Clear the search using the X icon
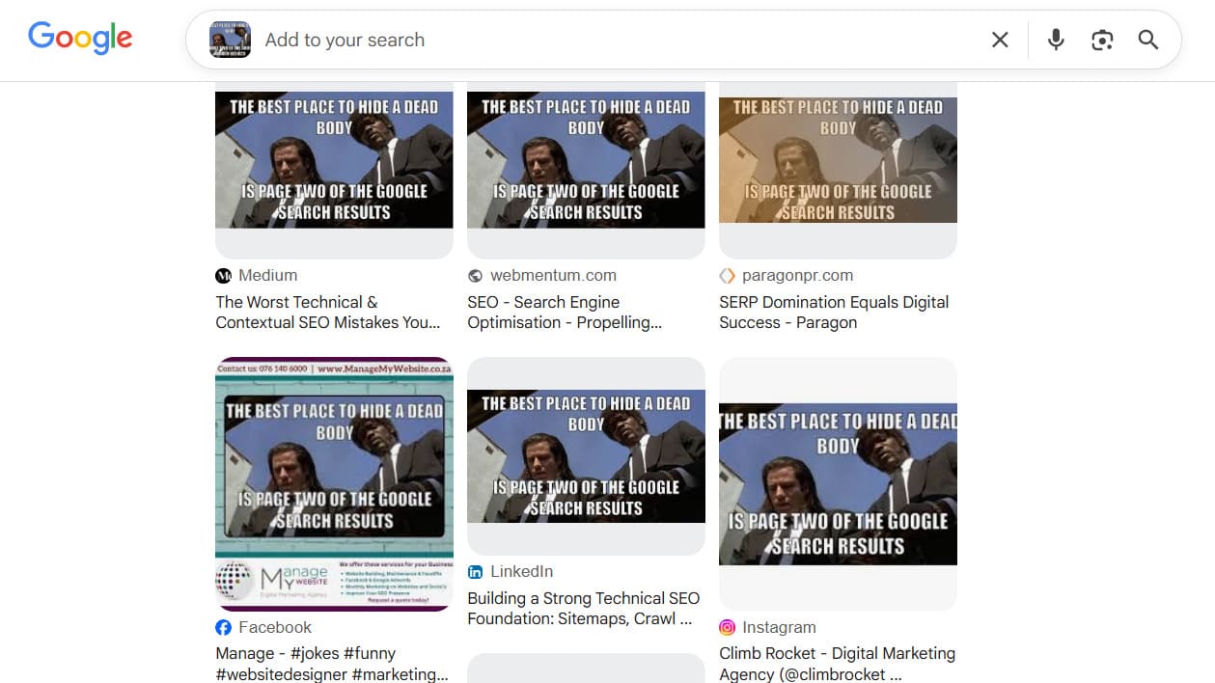 (1000, 40)
